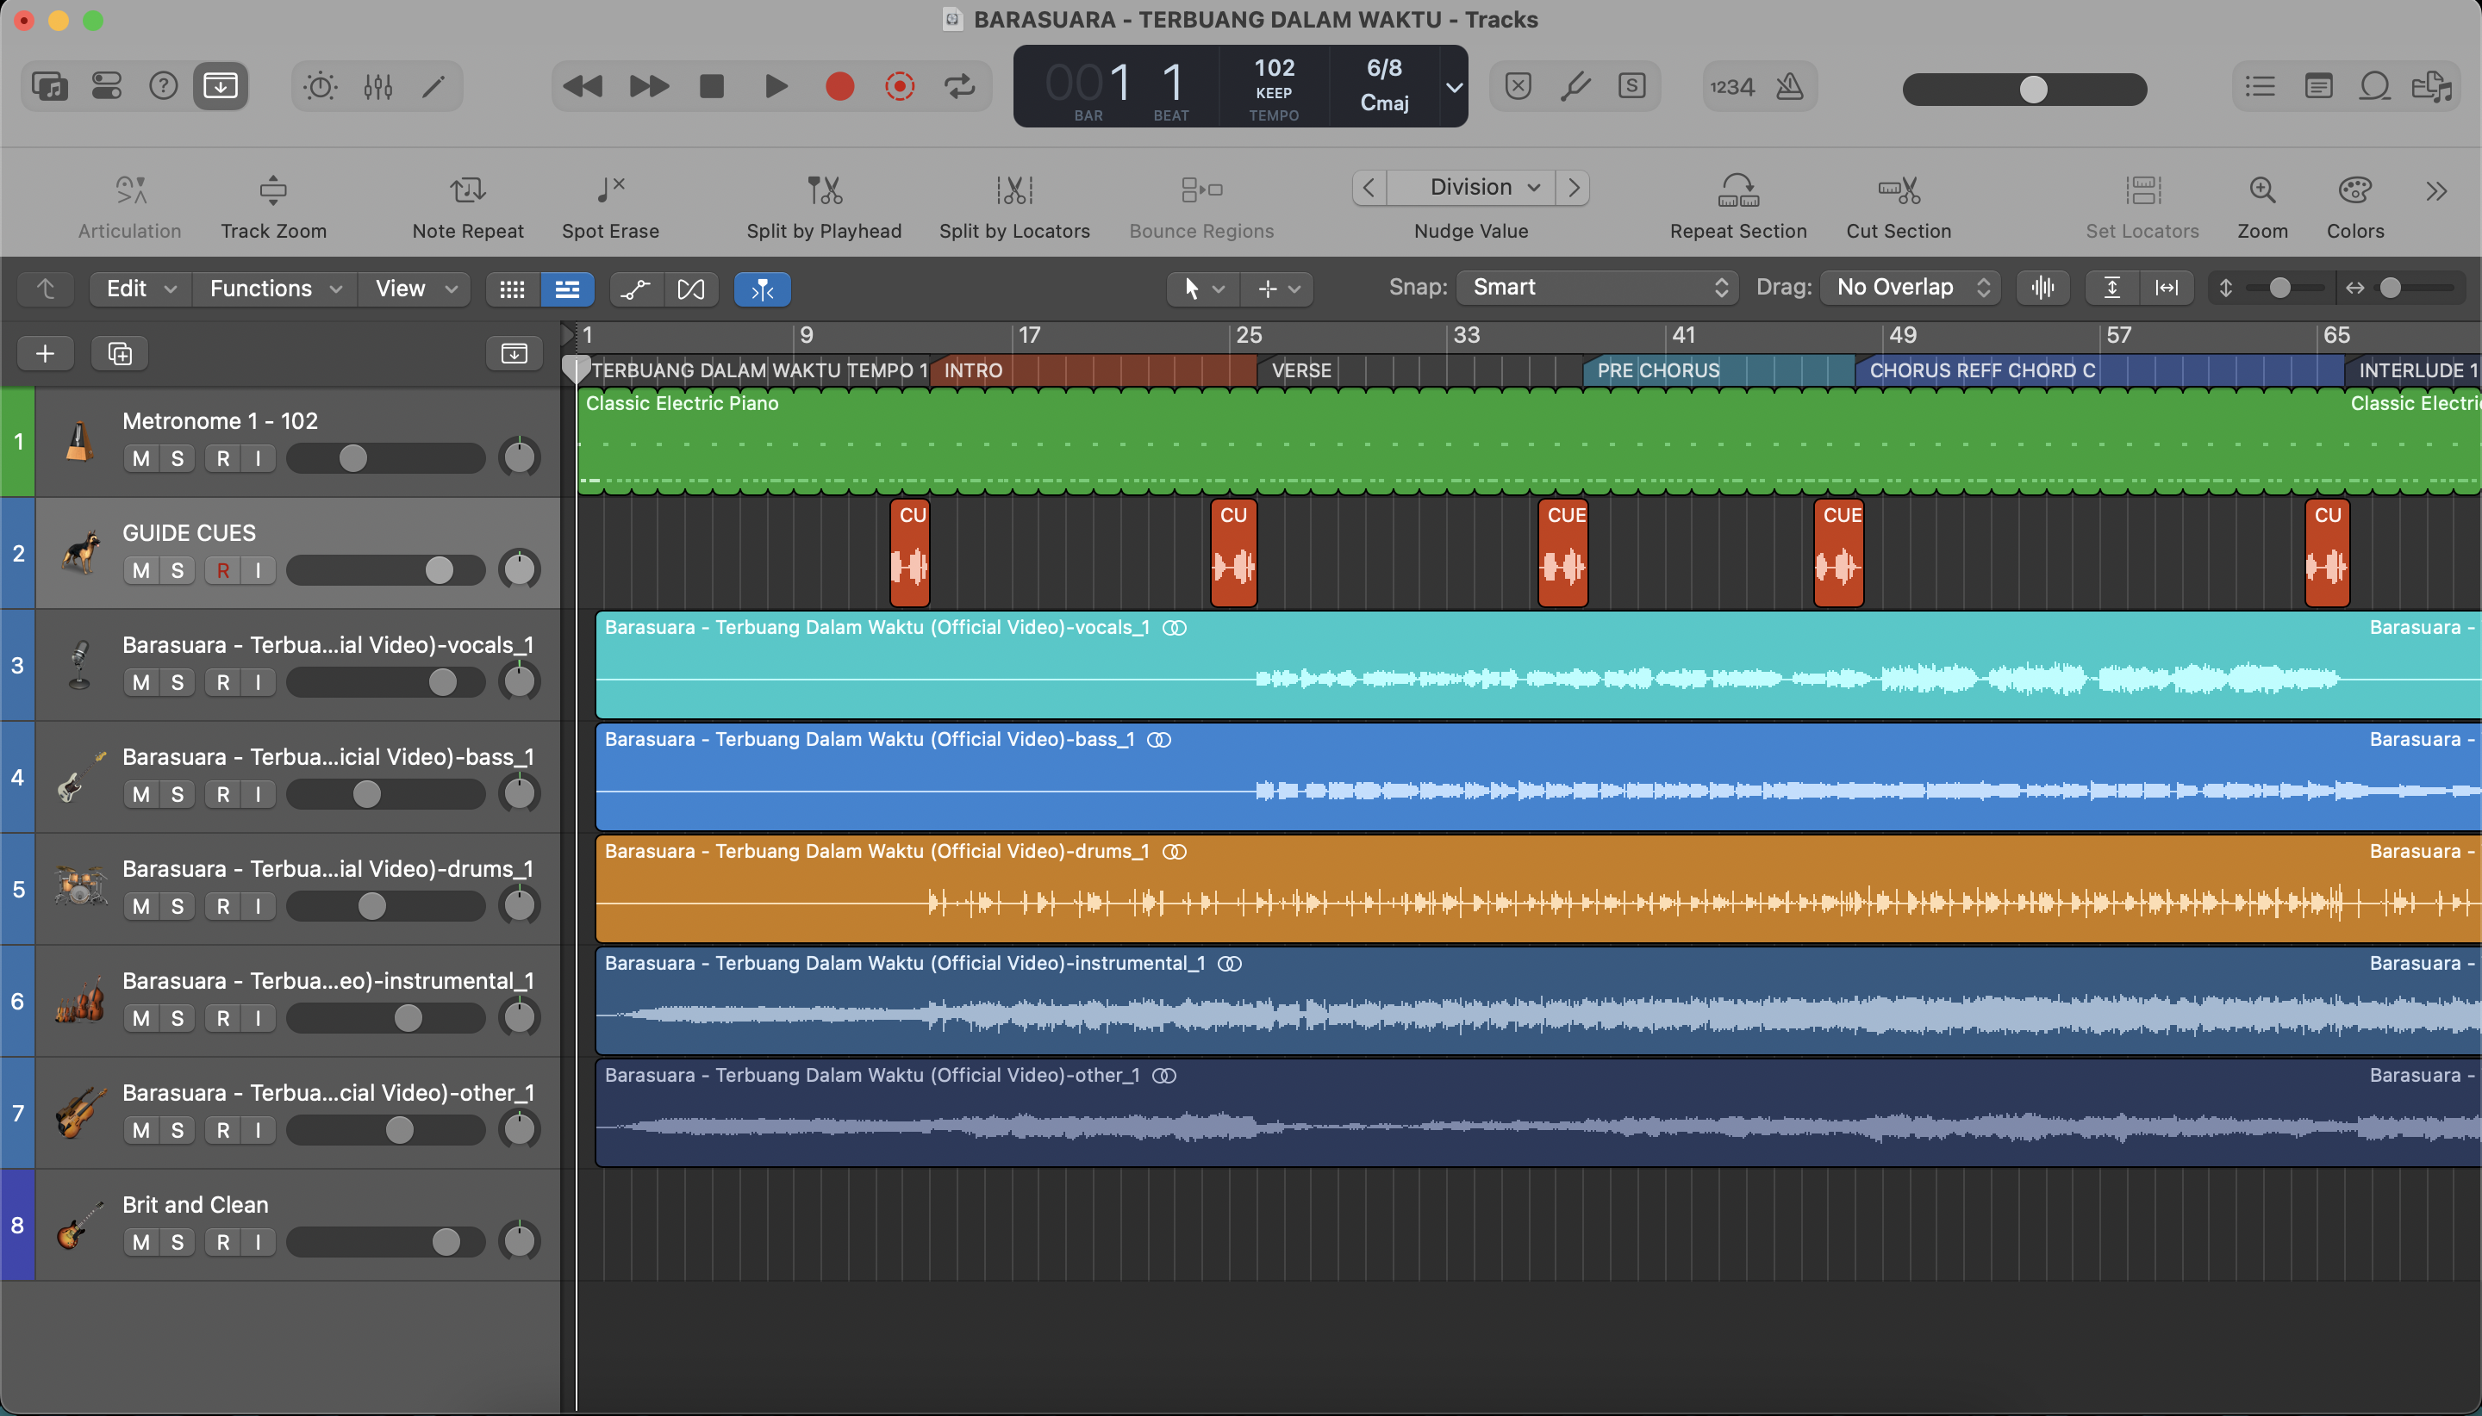Click the Cut Section icon
Viewport: 2482px width, 1416px height.
[1899, 189]
